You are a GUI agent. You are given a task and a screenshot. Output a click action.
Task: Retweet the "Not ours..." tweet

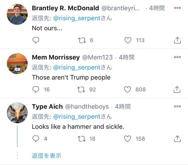pyautogui.click(x=82, y=40)
